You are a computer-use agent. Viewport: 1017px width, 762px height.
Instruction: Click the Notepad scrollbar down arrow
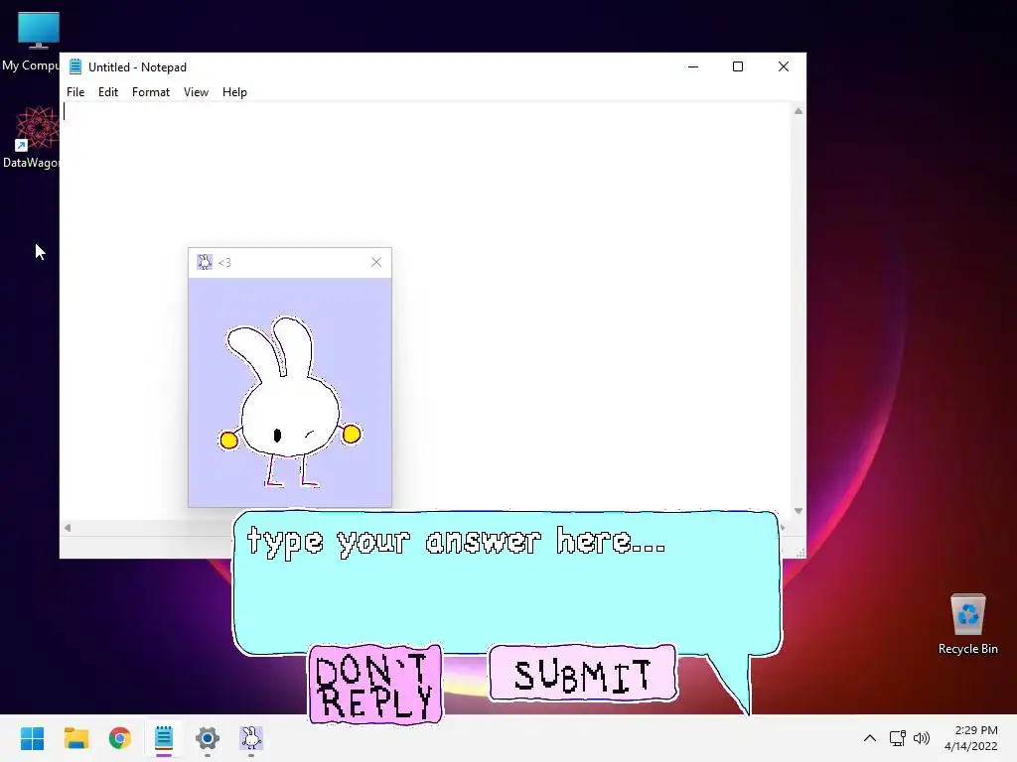(799, 511)
